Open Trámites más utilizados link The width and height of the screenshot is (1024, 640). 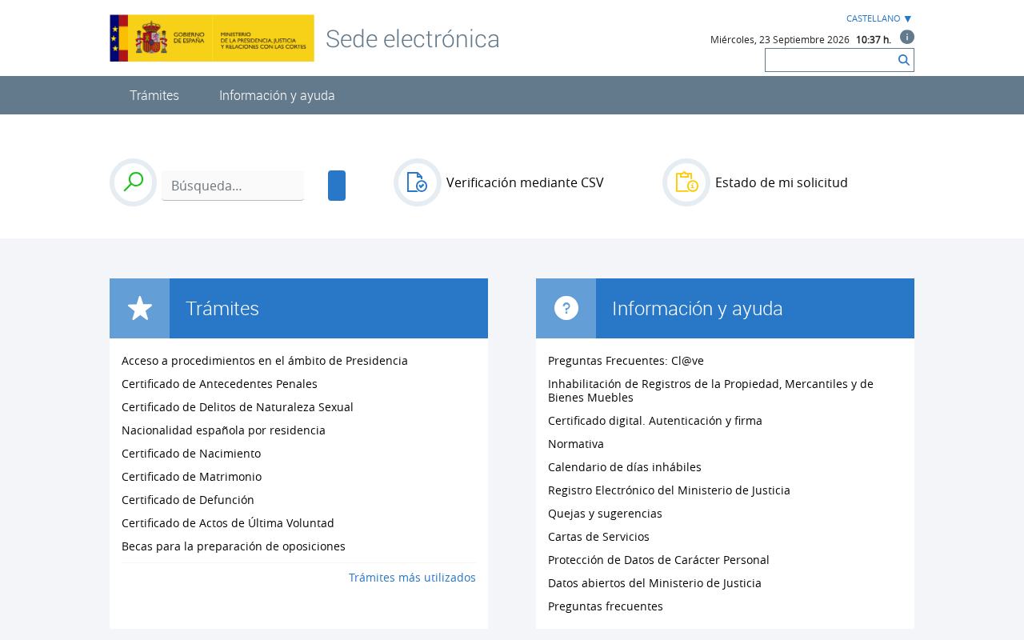[x=412, y=578]
